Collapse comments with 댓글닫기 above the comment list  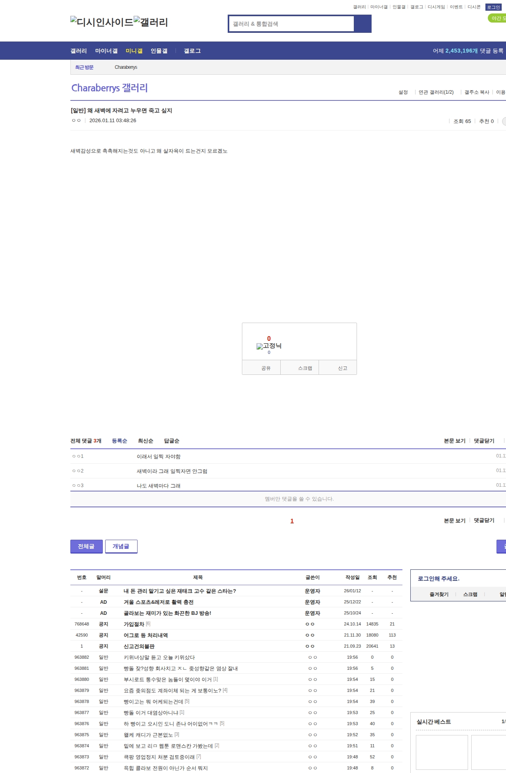(x=484, y=441)
